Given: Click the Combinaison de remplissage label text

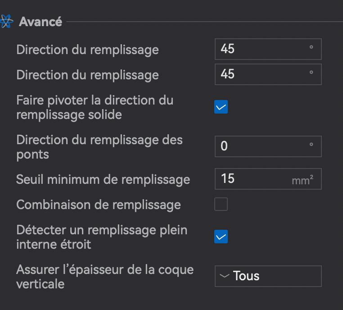Looking at the screenshot, I should point(99,205).
